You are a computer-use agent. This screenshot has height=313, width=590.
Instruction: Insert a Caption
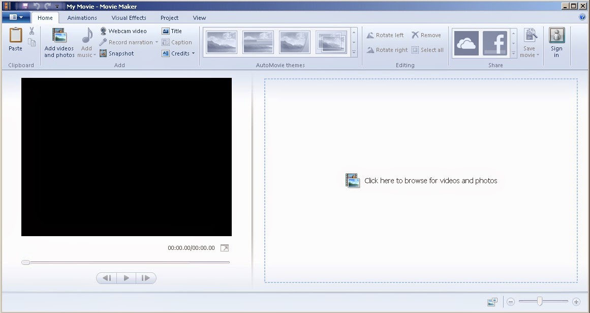176,42
